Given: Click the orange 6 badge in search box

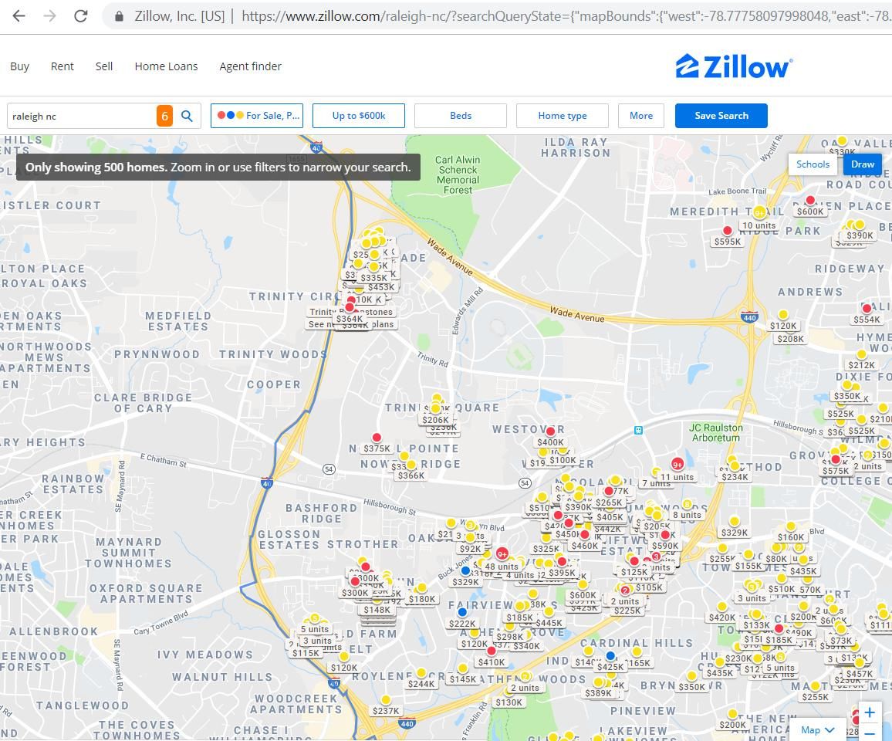Looking at the screenshot, I should coord(164,116).
